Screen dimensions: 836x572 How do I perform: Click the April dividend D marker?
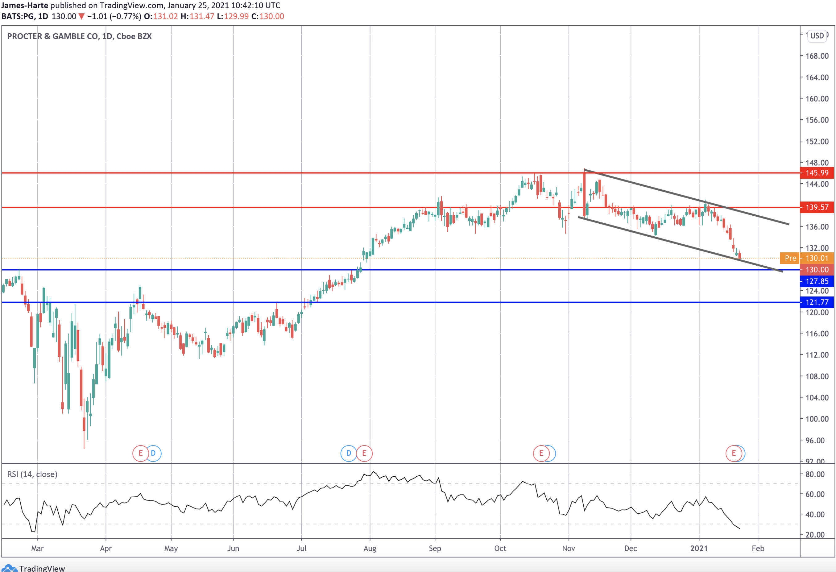pos(154,453)
